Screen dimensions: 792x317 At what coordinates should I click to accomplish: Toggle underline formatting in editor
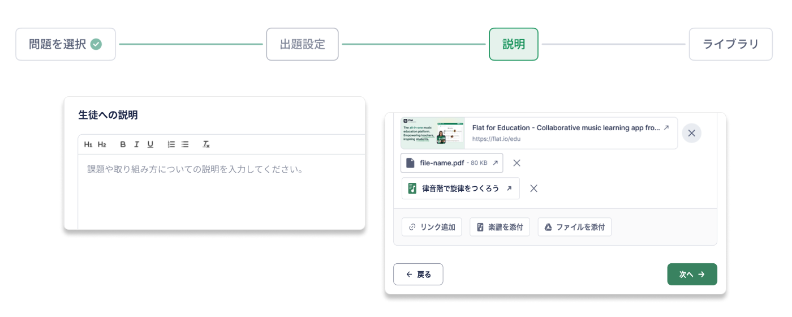click(150, 144)
